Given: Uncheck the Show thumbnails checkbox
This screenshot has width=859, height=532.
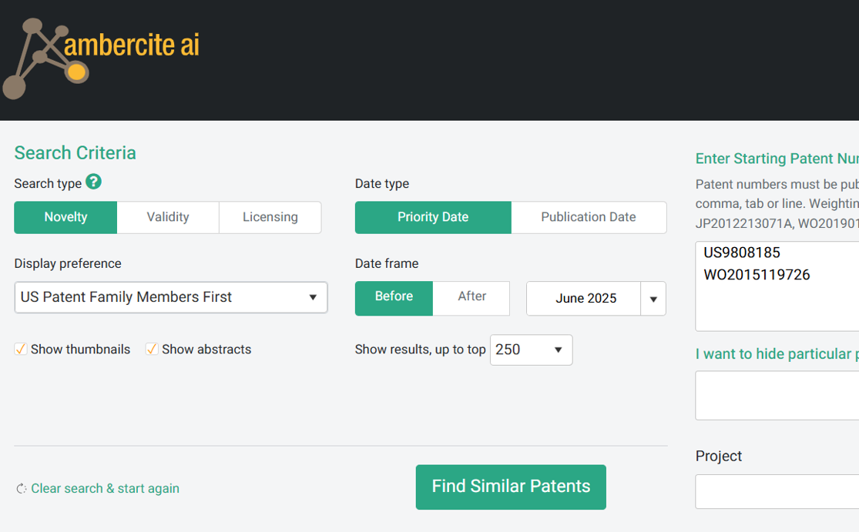Looking at the screenshot, I should [x=21, y=350].
